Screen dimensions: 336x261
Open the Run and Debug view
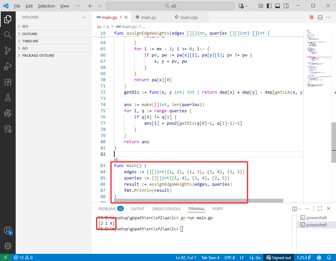pyautogui.click(x=8, y=66)
